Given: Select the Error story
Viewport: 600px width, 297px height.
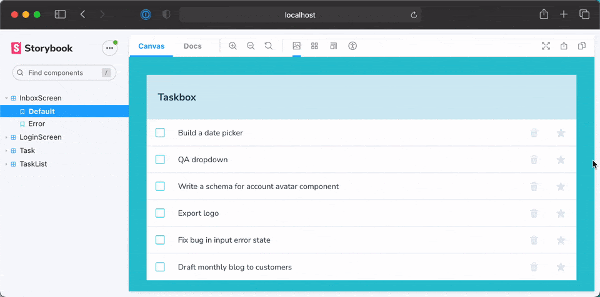Looking at the screenshot, I should pos(37,124).
